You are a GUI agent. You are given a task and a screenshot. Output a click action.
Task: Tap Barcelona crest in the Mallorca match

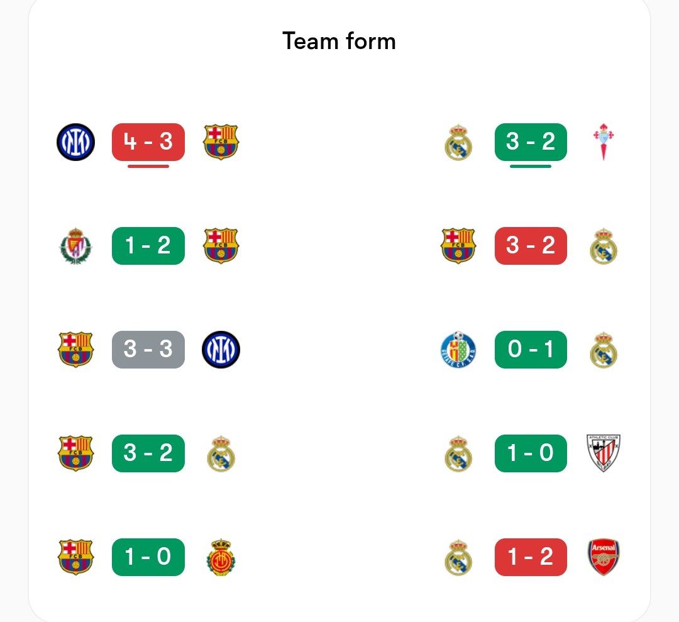click(75, 557)
